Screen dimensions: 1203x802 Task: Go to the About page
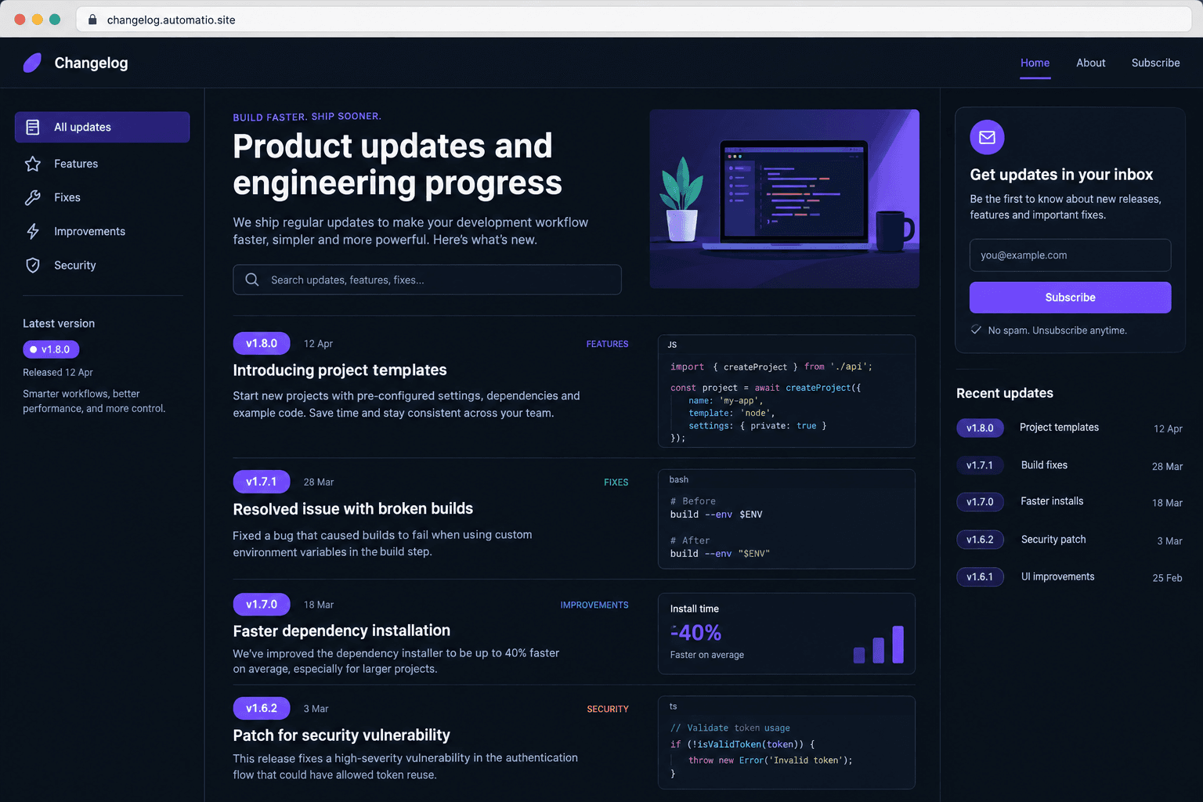coord(1090,63)
